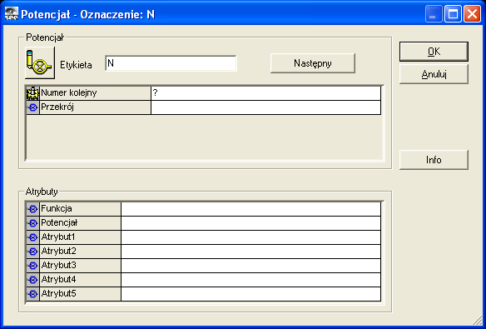
Task: Click the icon beside Atrybut1
Action: point(32,237)
